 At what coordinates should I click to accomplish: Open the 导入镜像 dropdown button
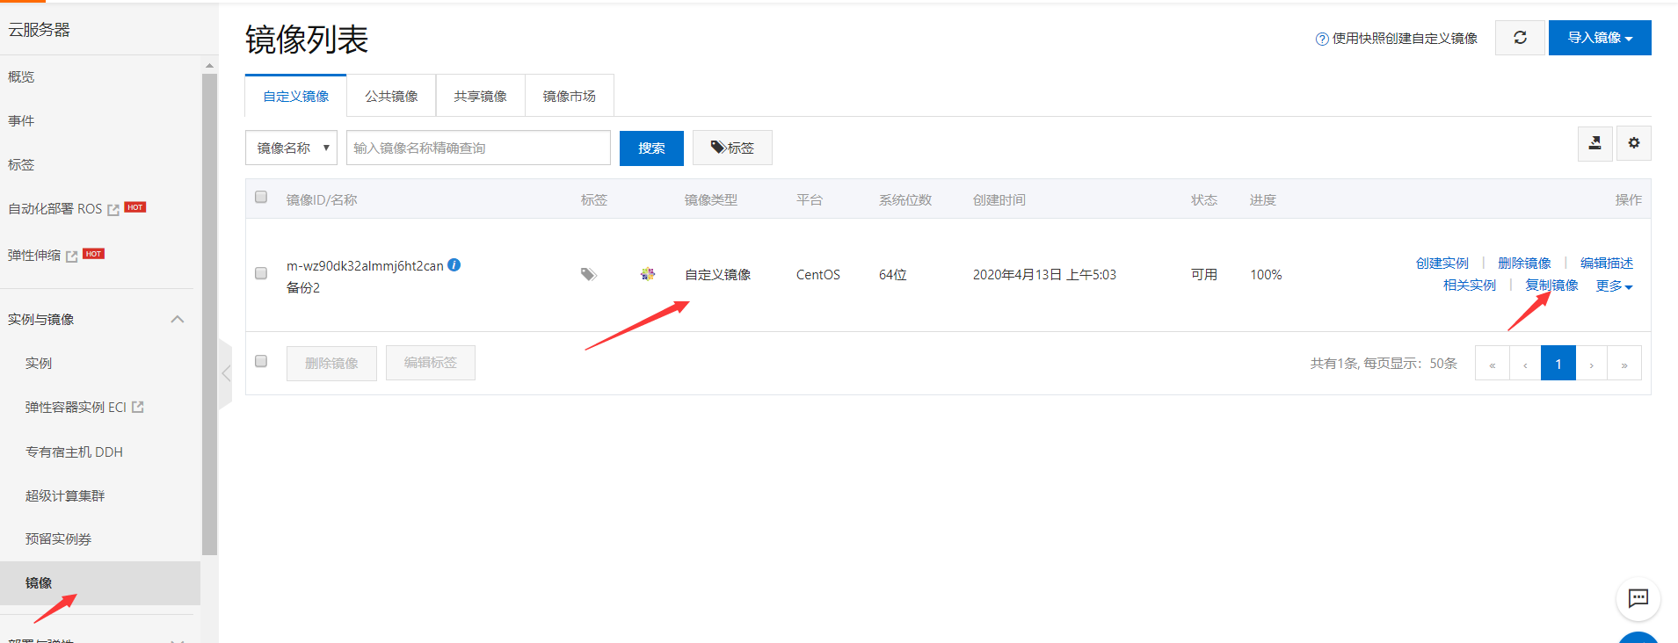[x=1600, y=38]
